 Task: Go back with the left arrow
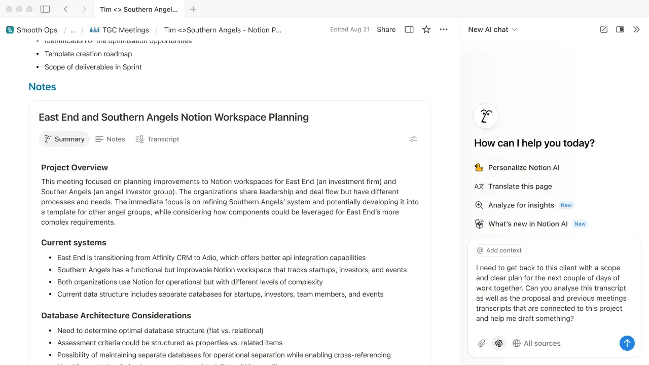click(x=66, y=9)
